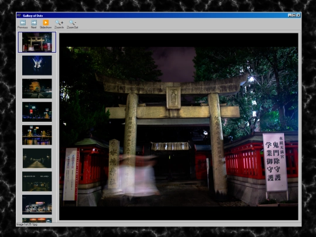Open the dark tree-lined path thumbnail
This screenshot has height=237, width=316.
click(37, 158)
